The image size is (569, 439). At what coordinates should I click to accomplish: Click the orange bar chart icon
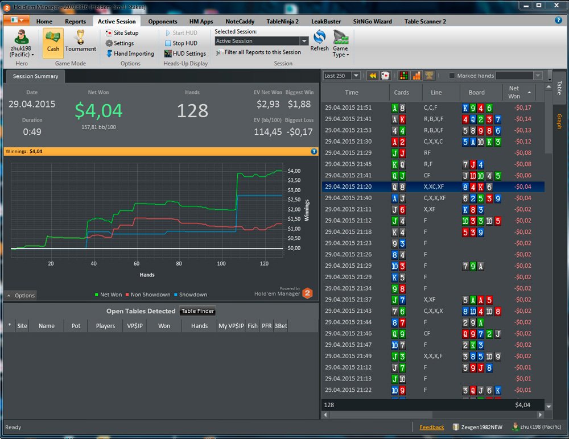(x=417, y=76)
